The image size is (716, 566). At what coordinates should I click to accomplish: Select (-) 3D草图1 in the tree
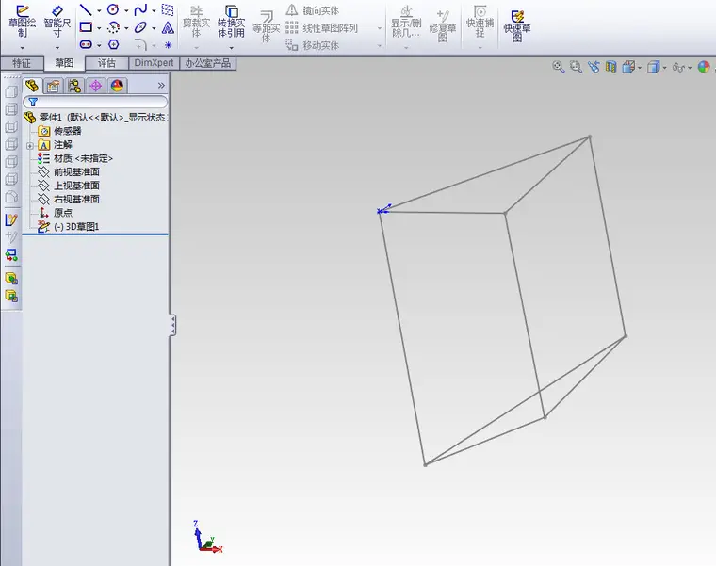coord(69,226)
